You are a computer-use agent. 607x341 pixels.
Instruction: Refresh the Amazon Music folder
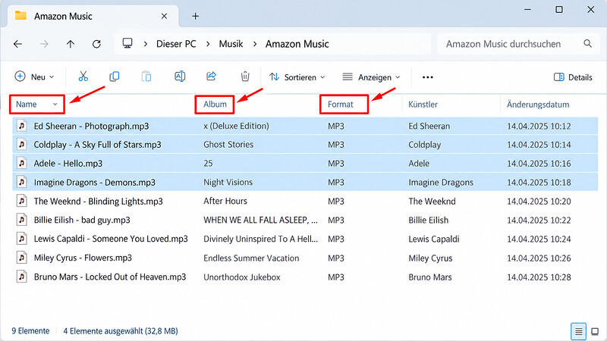point(97,44)
